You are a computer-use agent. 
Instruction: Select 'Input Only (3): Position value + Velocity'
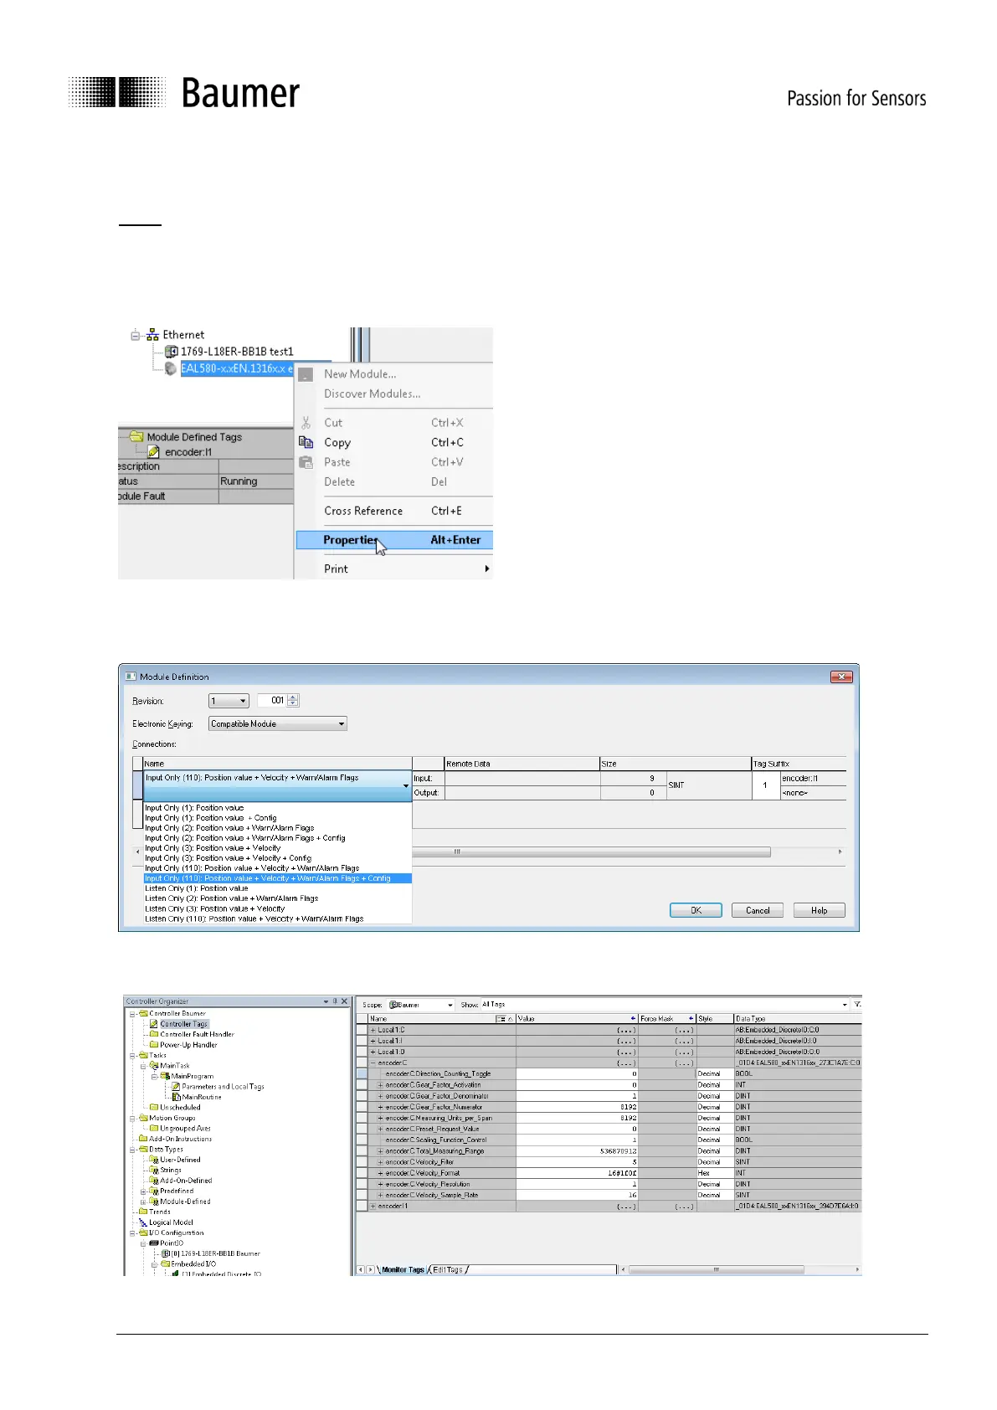tap(213, 848)
